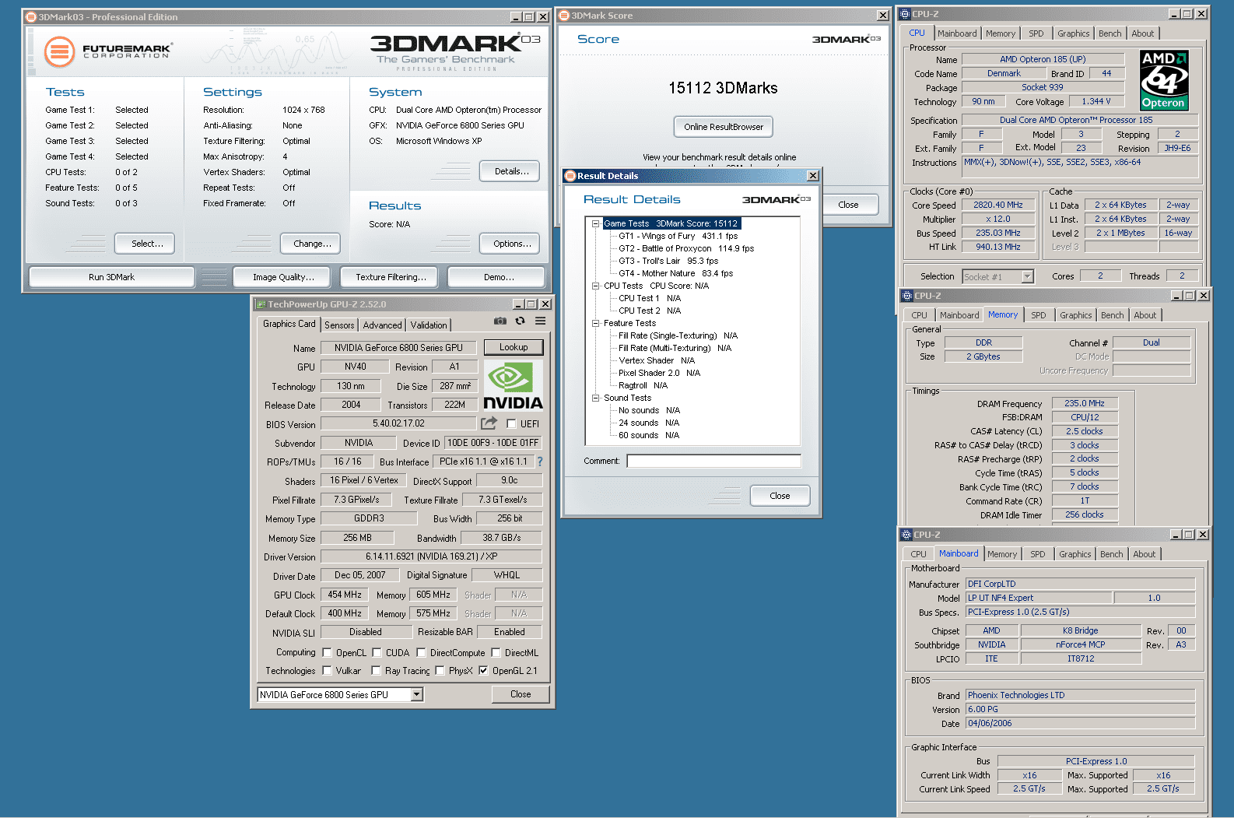Open the GPU-Z hamburger menu icon
1234x818 pixels.
[x=540, y=321]
